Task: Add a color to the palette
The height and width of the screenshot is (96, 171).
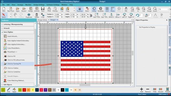Action: [x=142, y=90]
